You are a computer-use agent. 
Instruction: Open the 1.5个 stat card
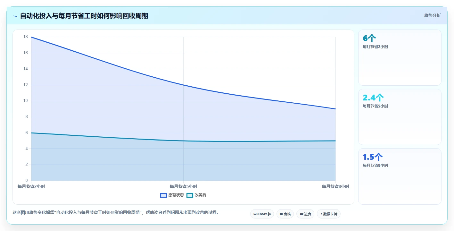(400, 176)
